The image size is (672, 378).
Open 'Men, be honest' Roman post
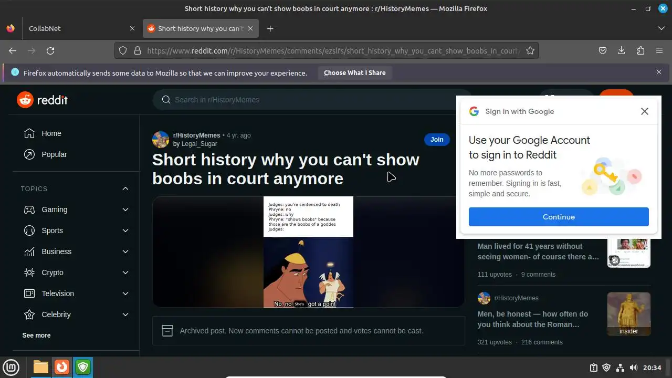(533, 319)
